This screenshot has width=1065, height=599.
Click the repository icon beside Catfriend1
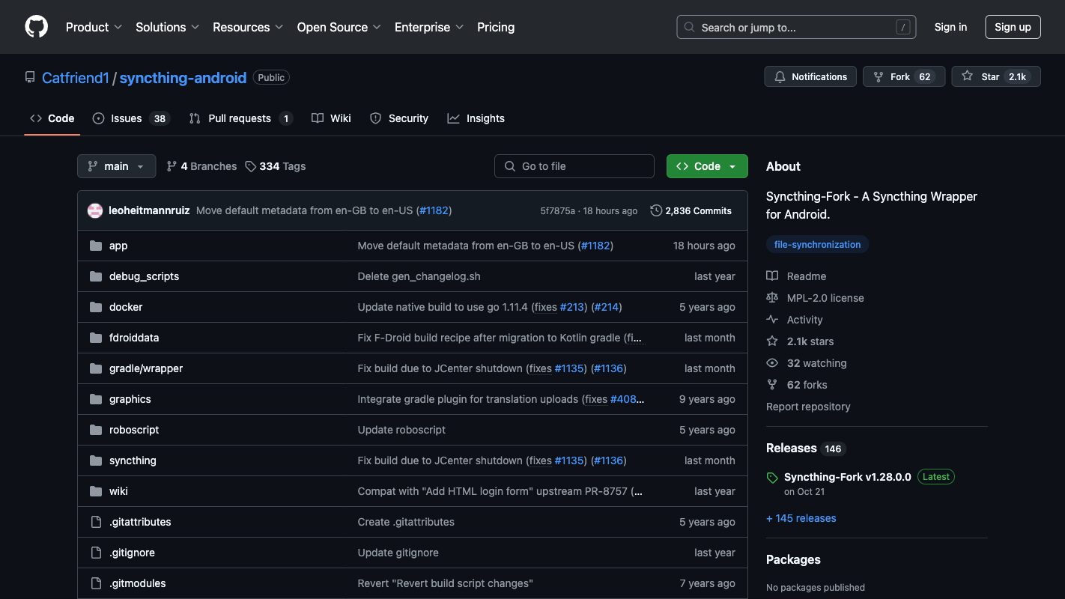click(x=30, y=77)
